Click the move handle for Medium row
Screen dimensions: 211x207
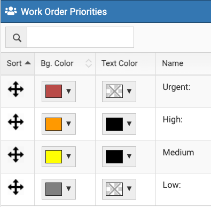(x=16, y=154)
